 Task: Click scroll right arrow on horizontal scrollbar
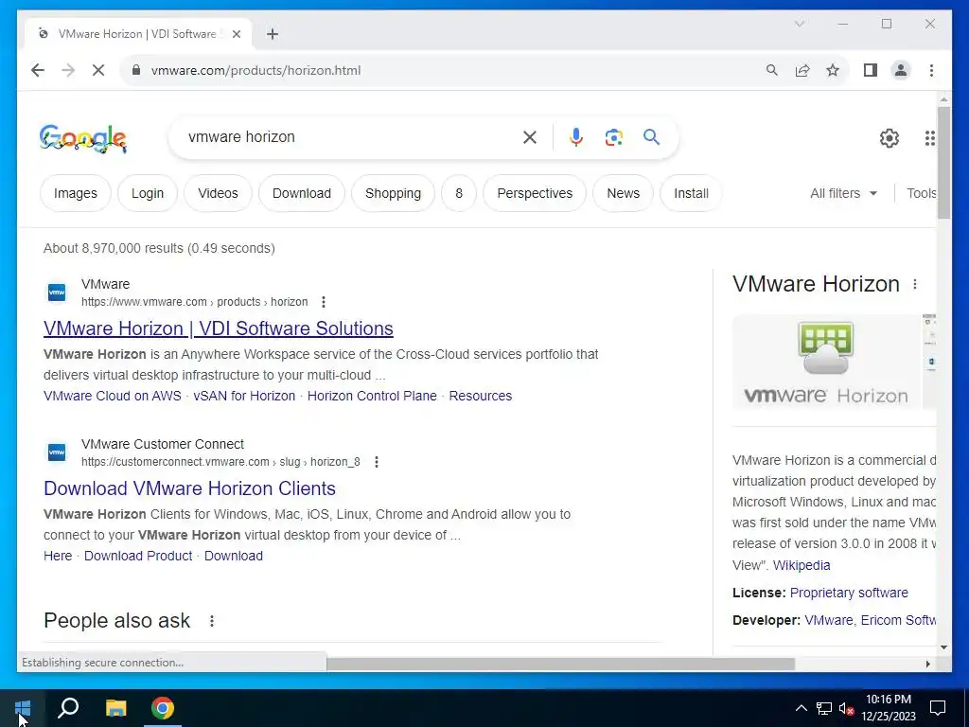(927, 664)
